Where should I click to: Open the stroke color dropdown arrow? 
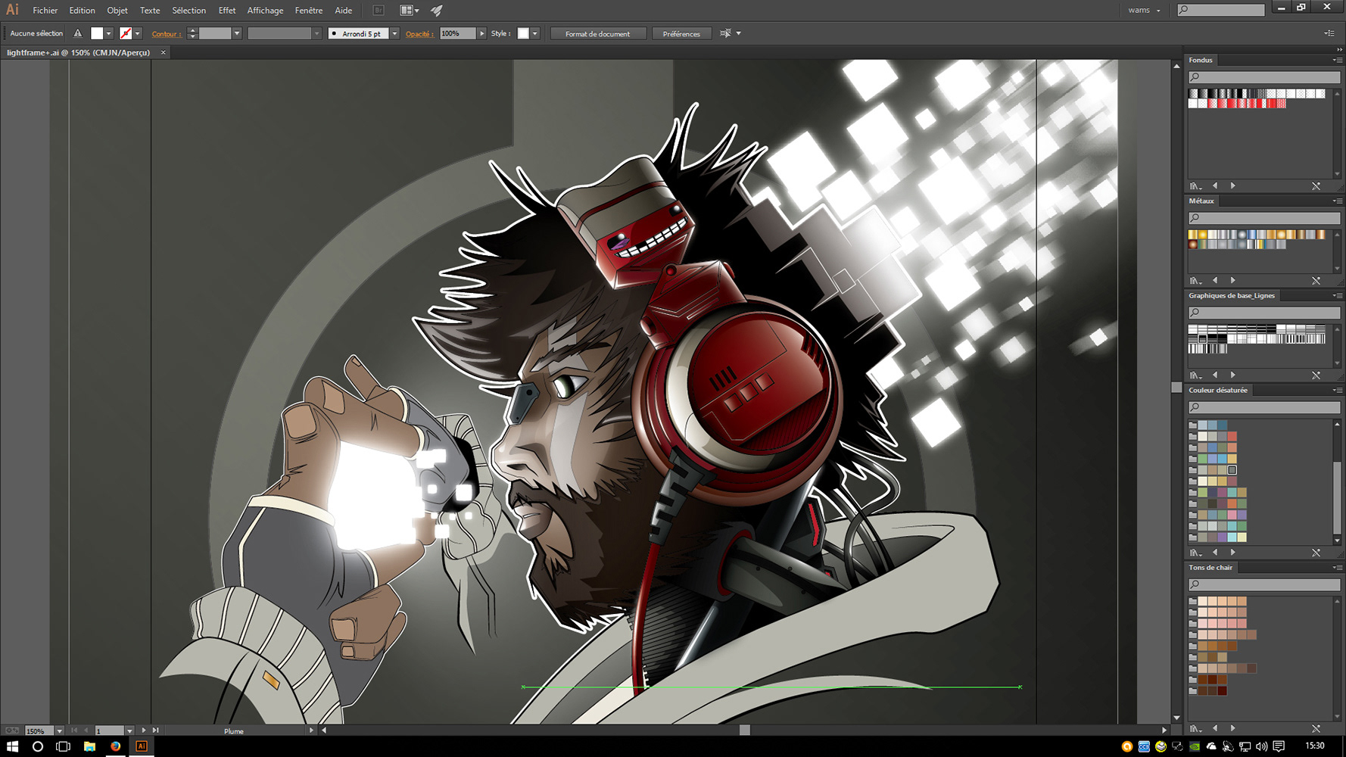(138, 33)
